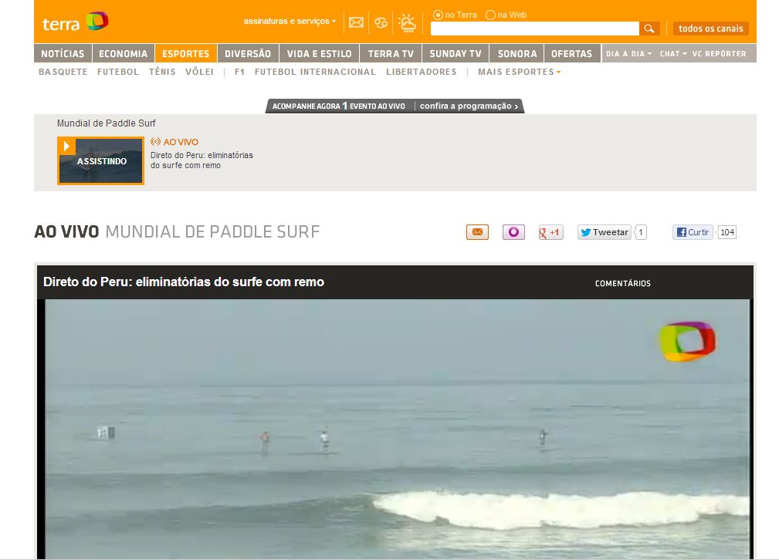Open the ECONOMIA tab
Screen dimensions: 779x560
(x=124, y=54)
